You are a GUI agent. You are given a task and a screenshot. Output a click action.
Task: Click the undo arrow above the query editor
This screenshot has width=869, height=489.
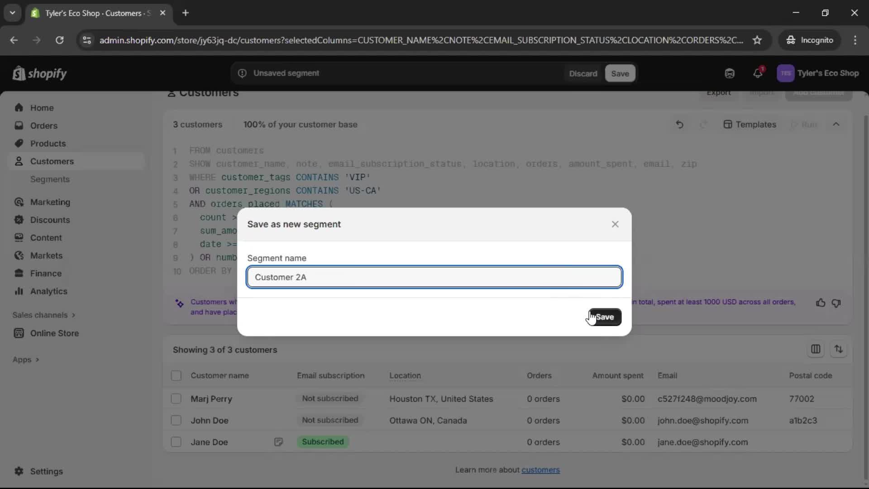679,125
